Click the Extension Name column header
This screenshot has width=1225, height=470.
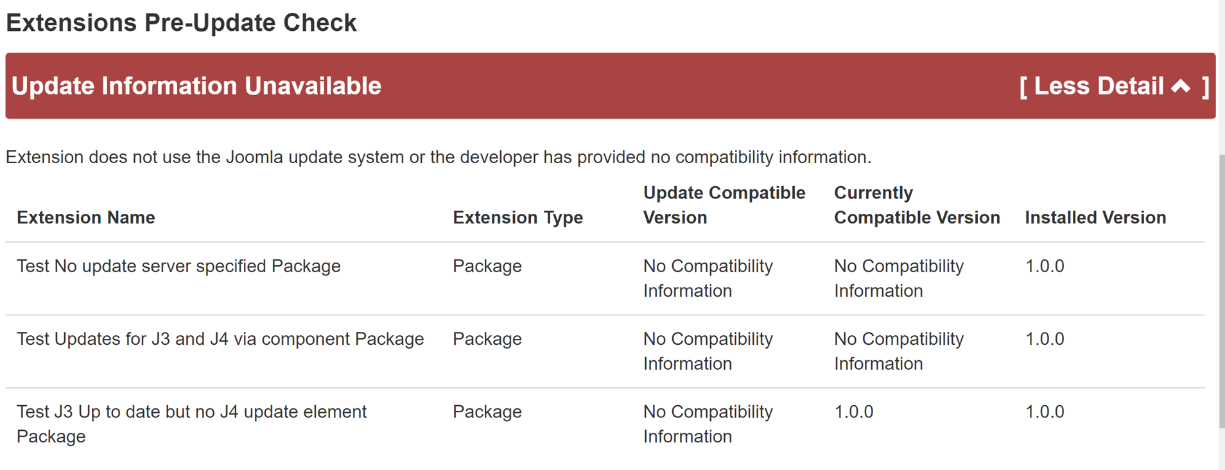[x=86, y=218]
